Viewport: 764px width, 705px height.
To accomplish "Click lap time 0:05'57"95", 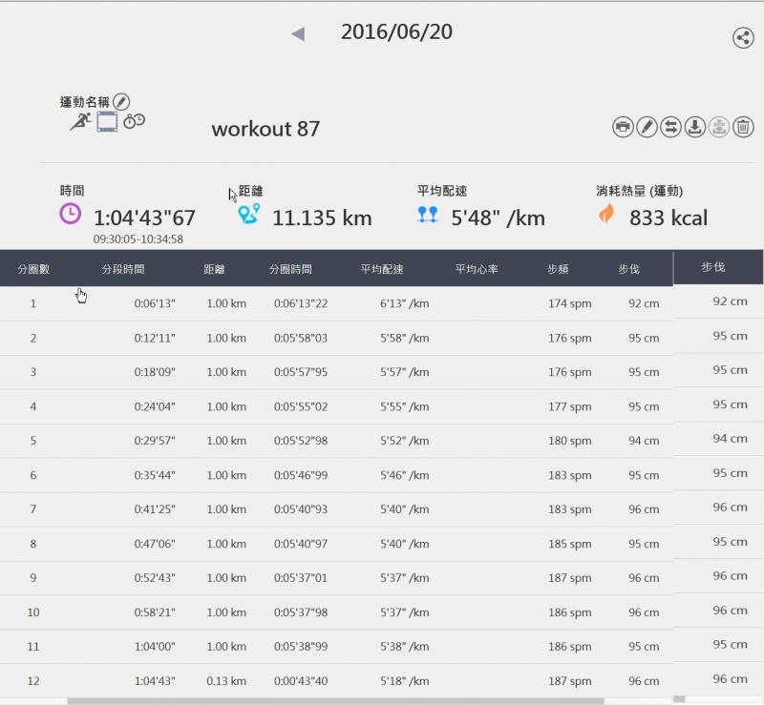I will click(x=301, y=372).
